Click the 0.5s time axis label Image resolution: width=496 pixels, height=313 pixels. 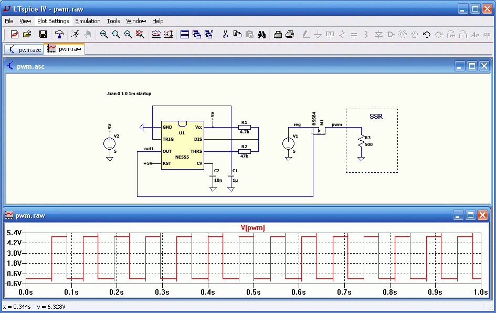[254, 292]
